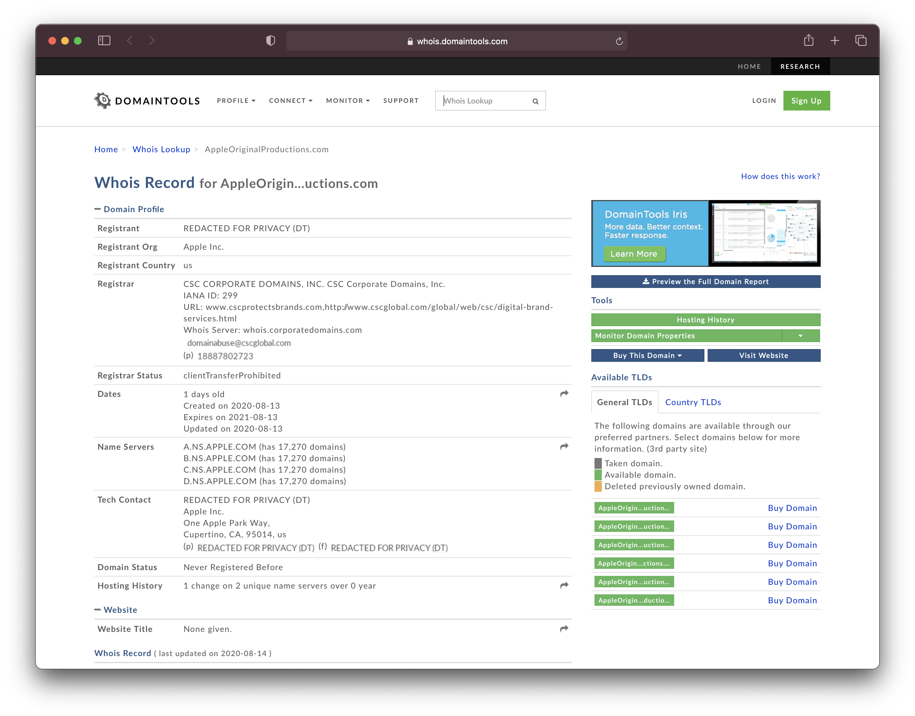Click Learn More in DomainTools Iris banner

click(x=634, y=254)
